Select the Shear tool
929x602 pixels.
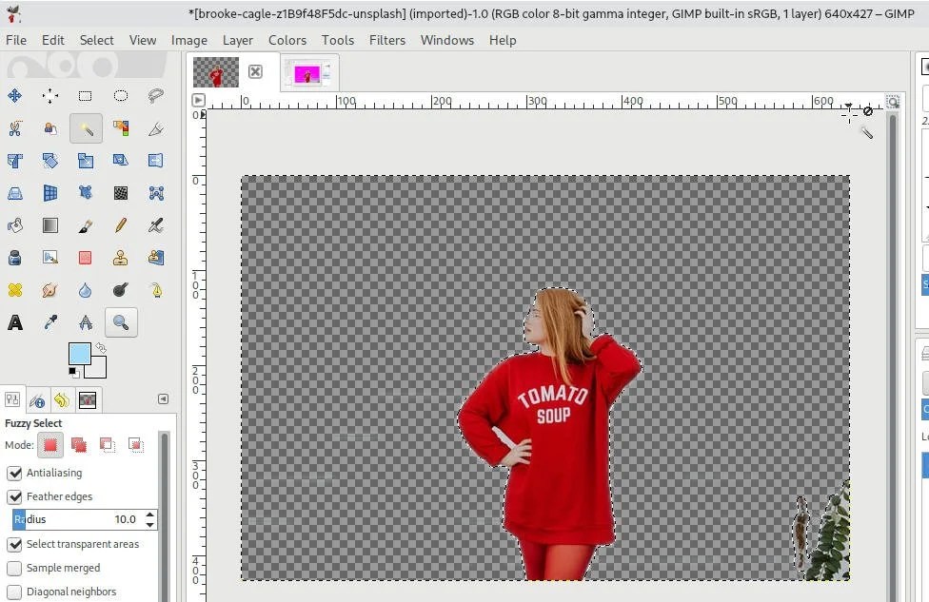coord(121,161)
